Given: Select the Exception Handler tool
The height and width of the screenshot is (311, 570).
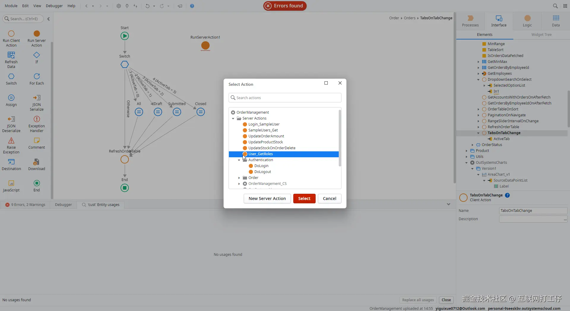Looking at the screenshot, I should tap(37, 124).
